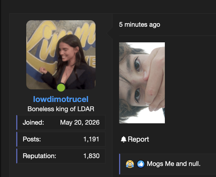Click the laughing-crying emoji reaction
216x177 pixels.
(x=130, y=164)
